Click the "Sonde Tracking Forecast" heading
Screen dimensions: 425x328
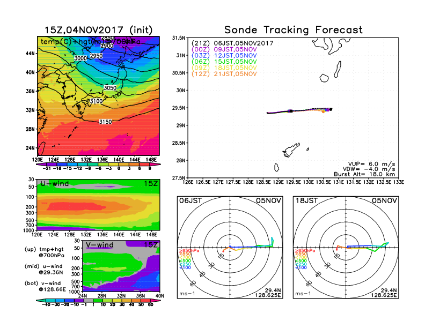coord(294,30)
